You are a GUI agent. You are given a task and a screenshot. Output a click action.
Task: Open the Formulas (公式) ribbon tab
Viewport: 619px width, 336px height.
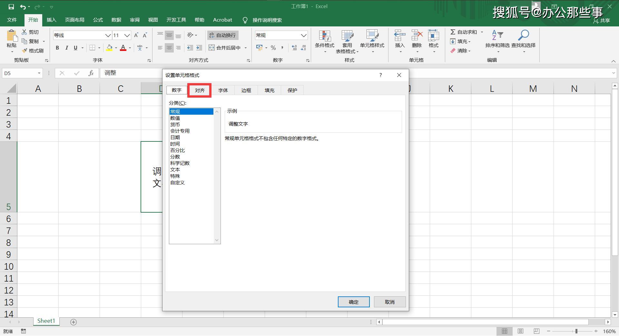click(x=98, y=20)
